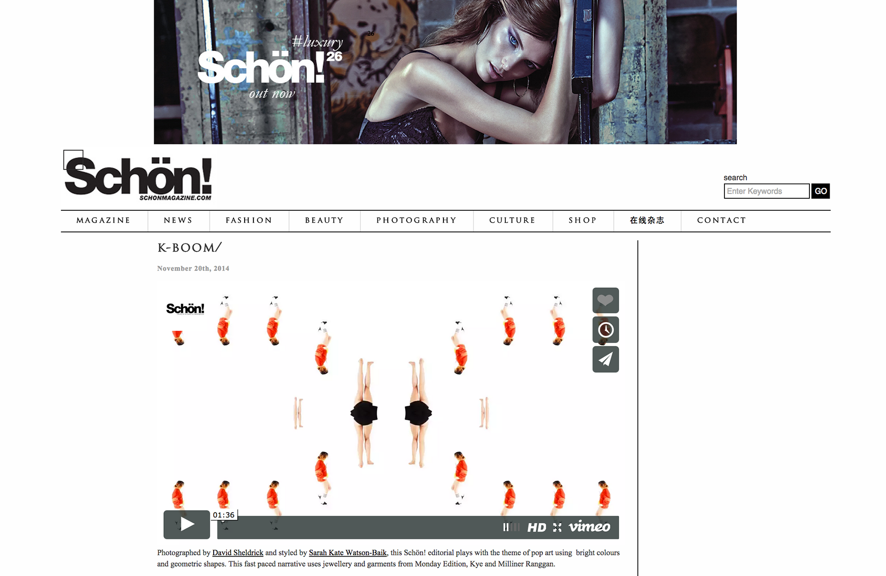
Task: Share video using paper plane icon
Action: pos(605,359)
